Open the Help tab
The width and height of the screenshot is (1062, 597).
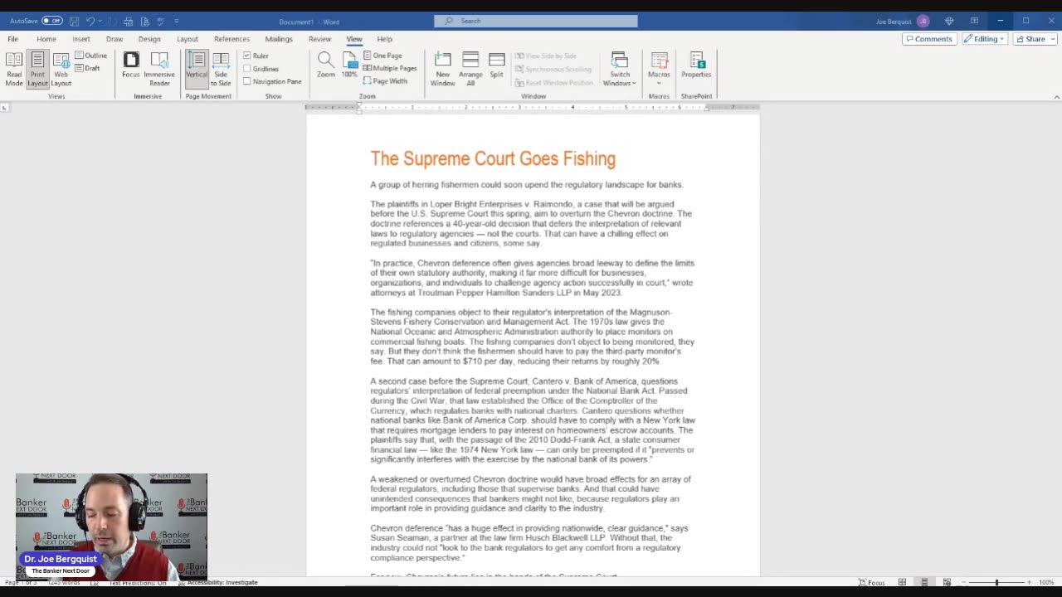(x=385, y=39)
